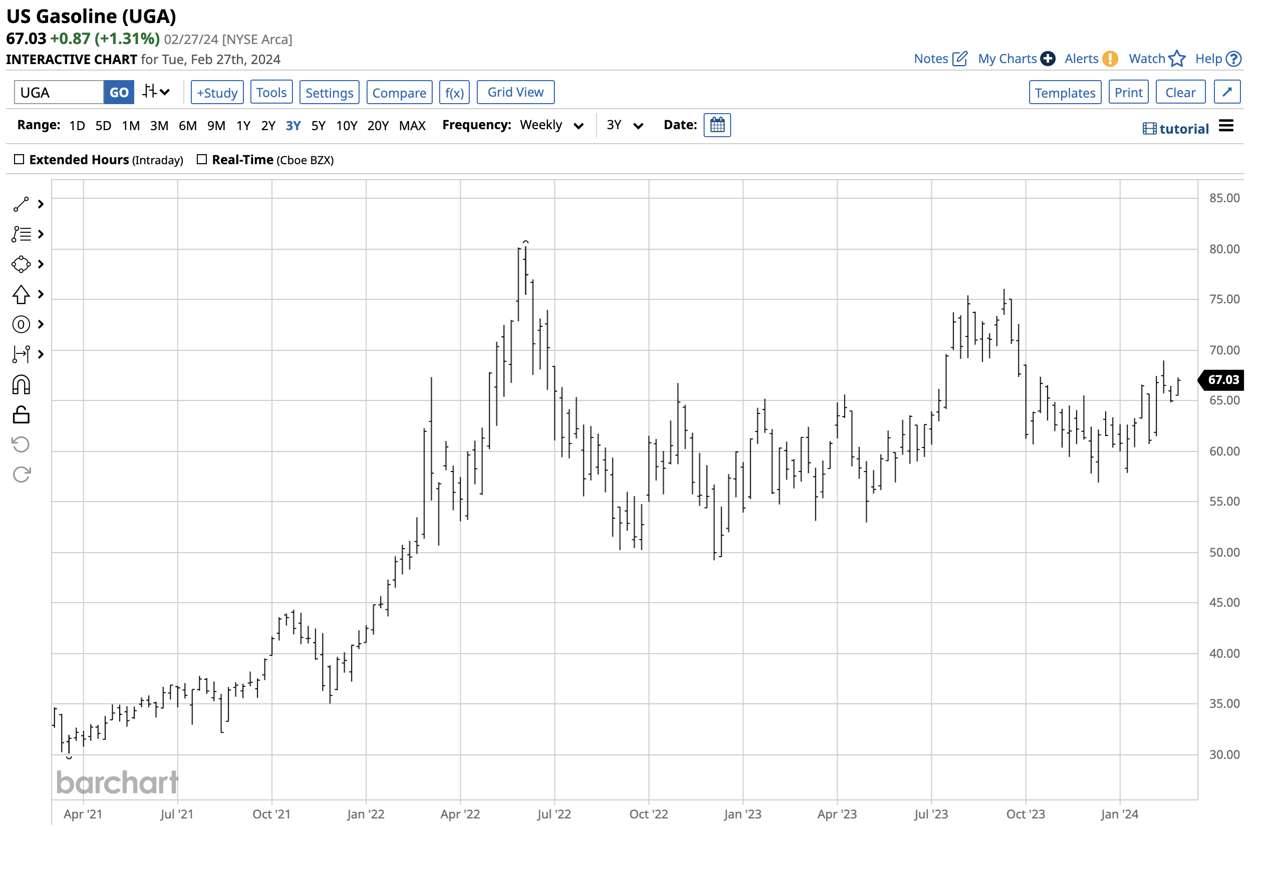Toggle the magnet snap tool
The height and width of the screenshot is (876, 1277).
pos(21,385)
